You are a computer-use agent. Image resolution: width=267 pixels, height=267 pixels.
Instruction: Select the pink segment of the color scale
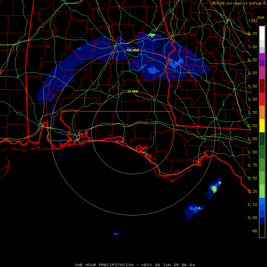coord(262,73)
